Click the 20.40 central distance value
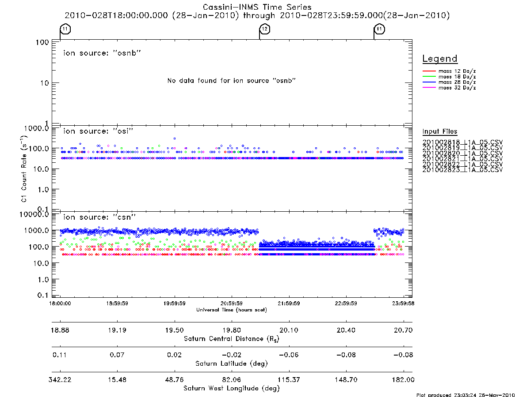Viewport: 515px width, 397px height. click(346, 330)
